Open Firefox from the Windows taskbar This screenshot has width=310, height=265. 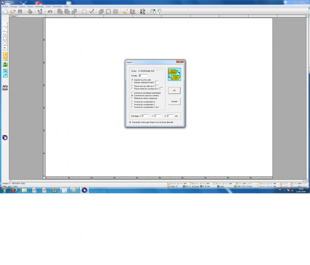point(14,190)
